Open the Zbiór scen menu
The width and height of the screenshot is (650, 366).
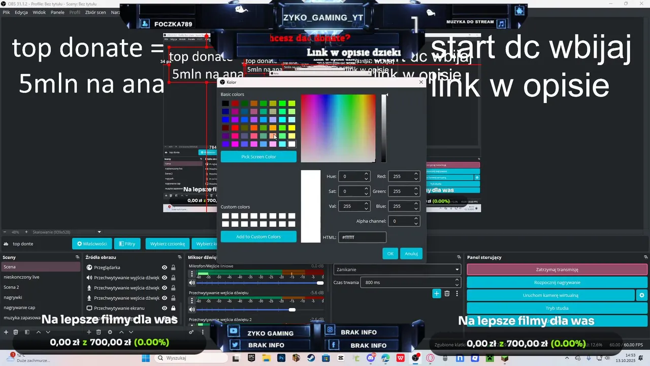[x=96, y=12]
